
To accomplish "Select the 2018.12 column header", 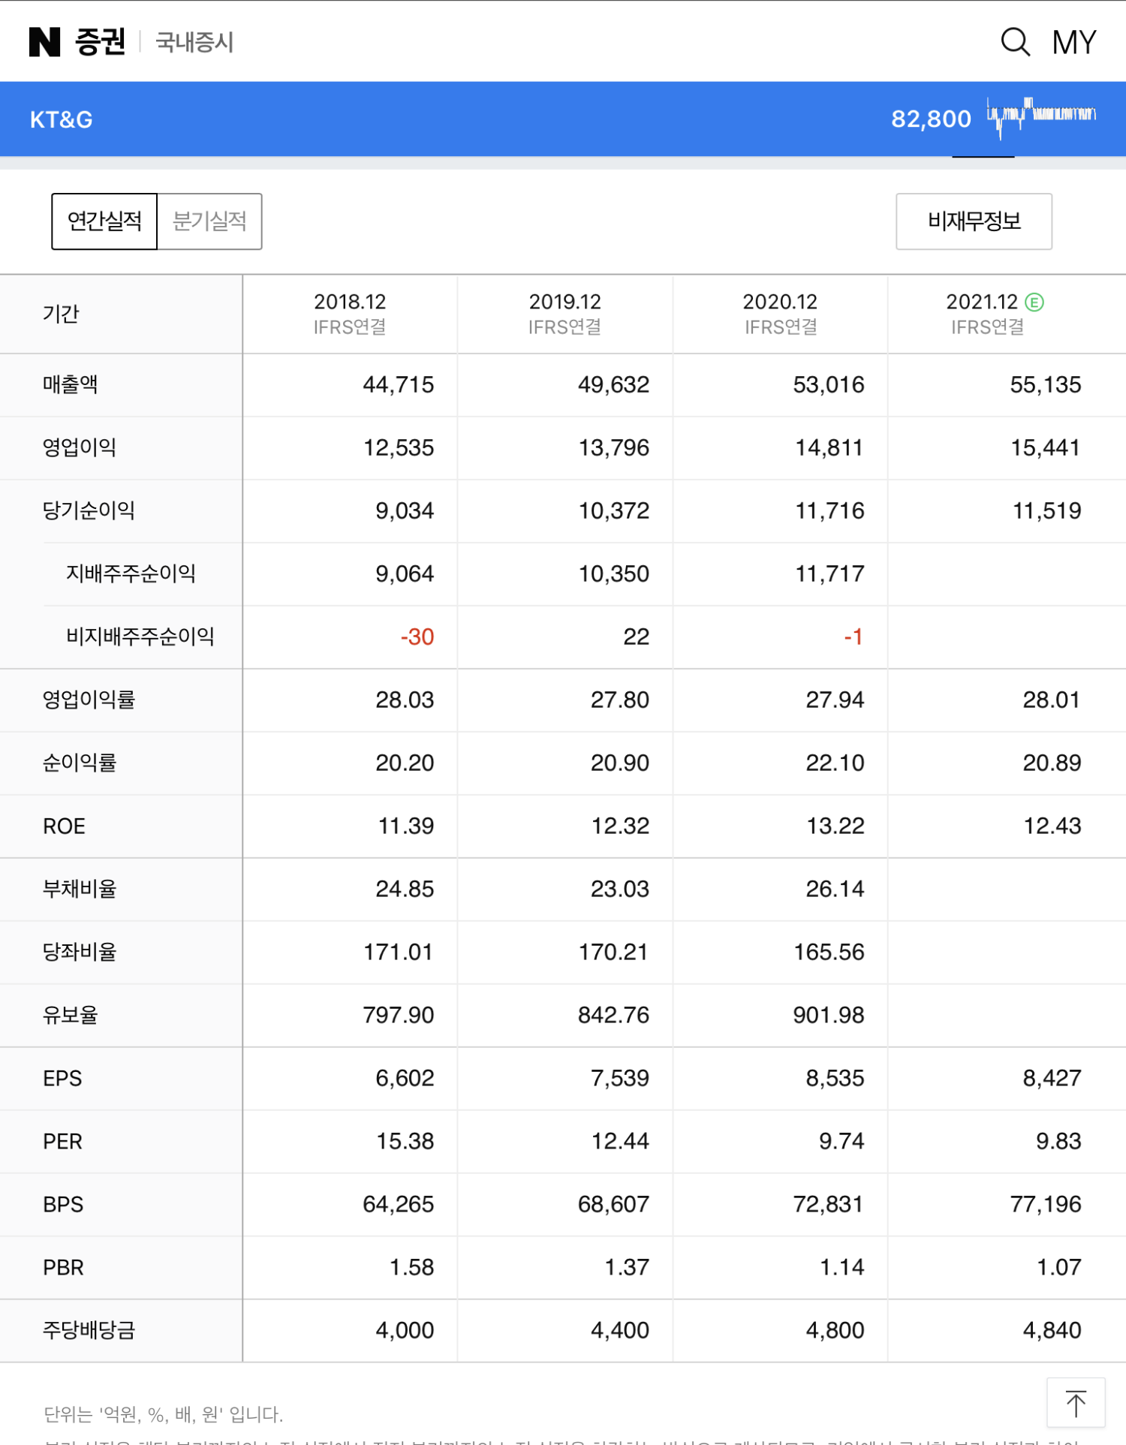I will [350, 314].
